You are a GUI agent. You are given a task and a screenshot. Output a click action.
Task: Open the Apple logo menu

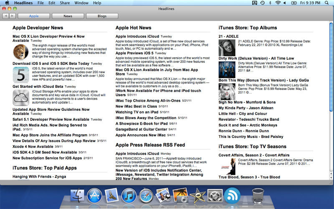(7, 3)
